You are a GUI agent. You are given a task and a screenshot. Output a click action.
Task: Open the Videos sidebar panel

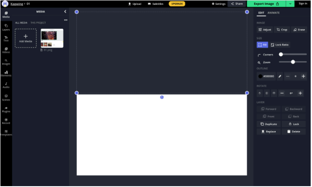tap(6, 51)
